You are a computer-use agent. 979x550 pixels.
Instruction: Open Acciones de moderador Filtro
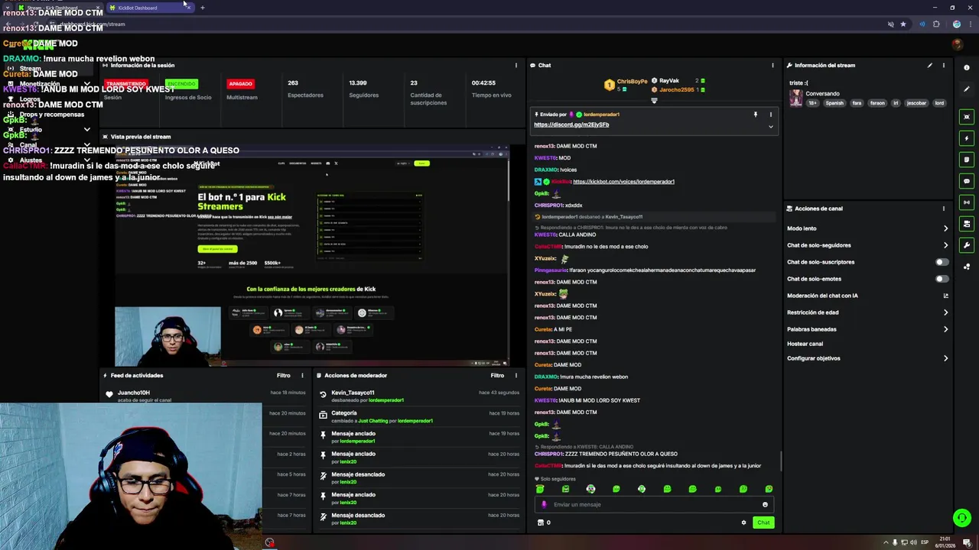coord(497,376)
